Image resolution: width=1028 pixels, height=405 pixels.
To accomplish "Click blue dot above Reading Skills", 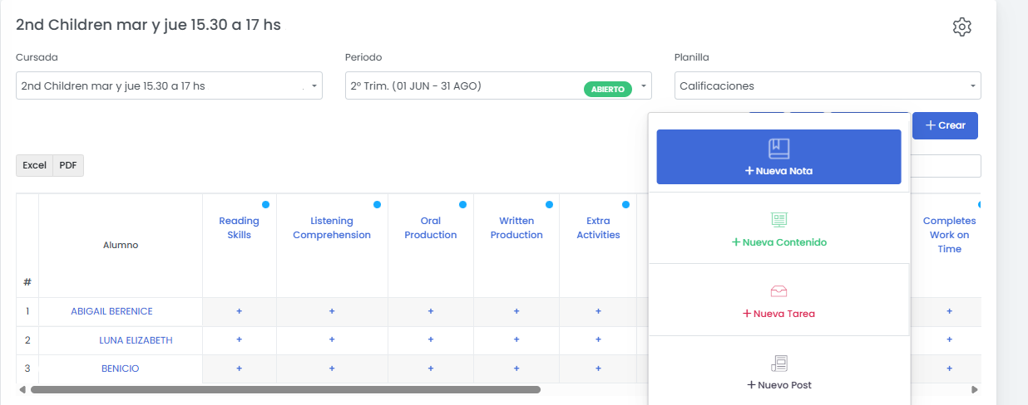I will point(265,204).
